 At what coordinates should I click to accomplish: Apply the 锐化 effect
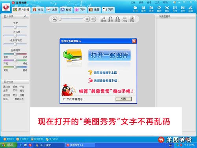pos(22,90)
